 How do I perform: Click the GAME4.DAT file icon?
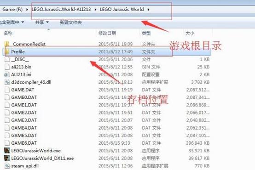pos(7,128)
